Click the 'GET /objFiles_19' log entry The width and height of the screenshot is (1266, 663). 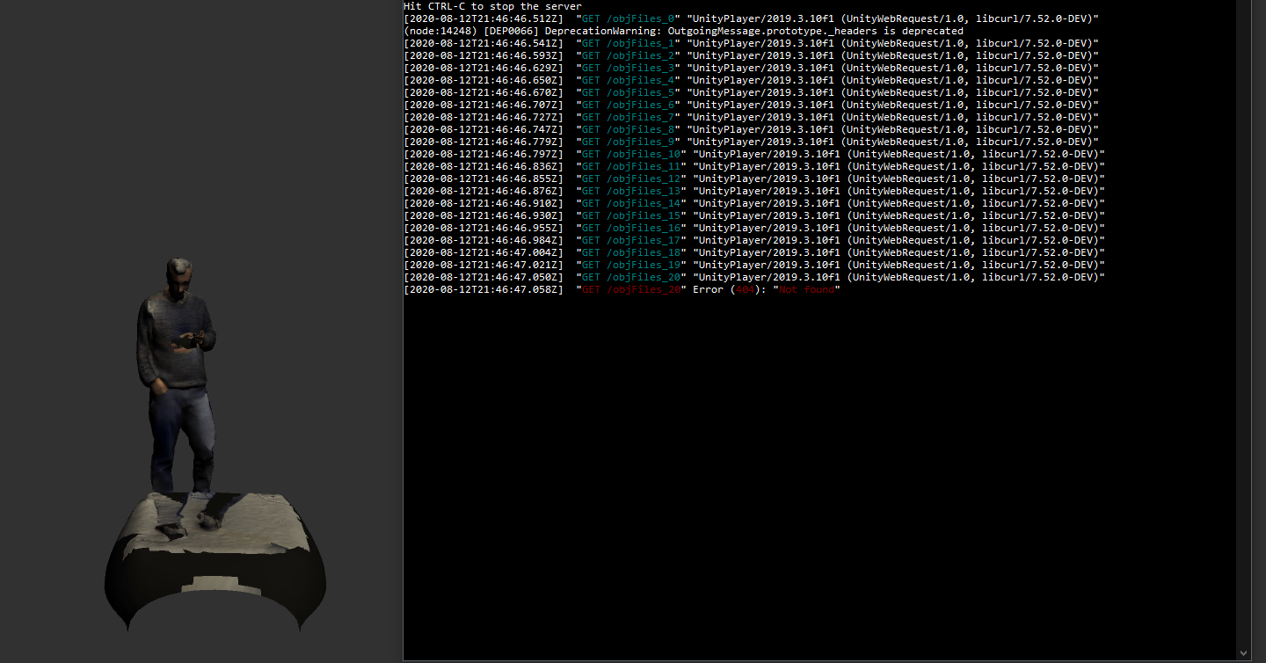pyautogui.click(x=631, y=265)
